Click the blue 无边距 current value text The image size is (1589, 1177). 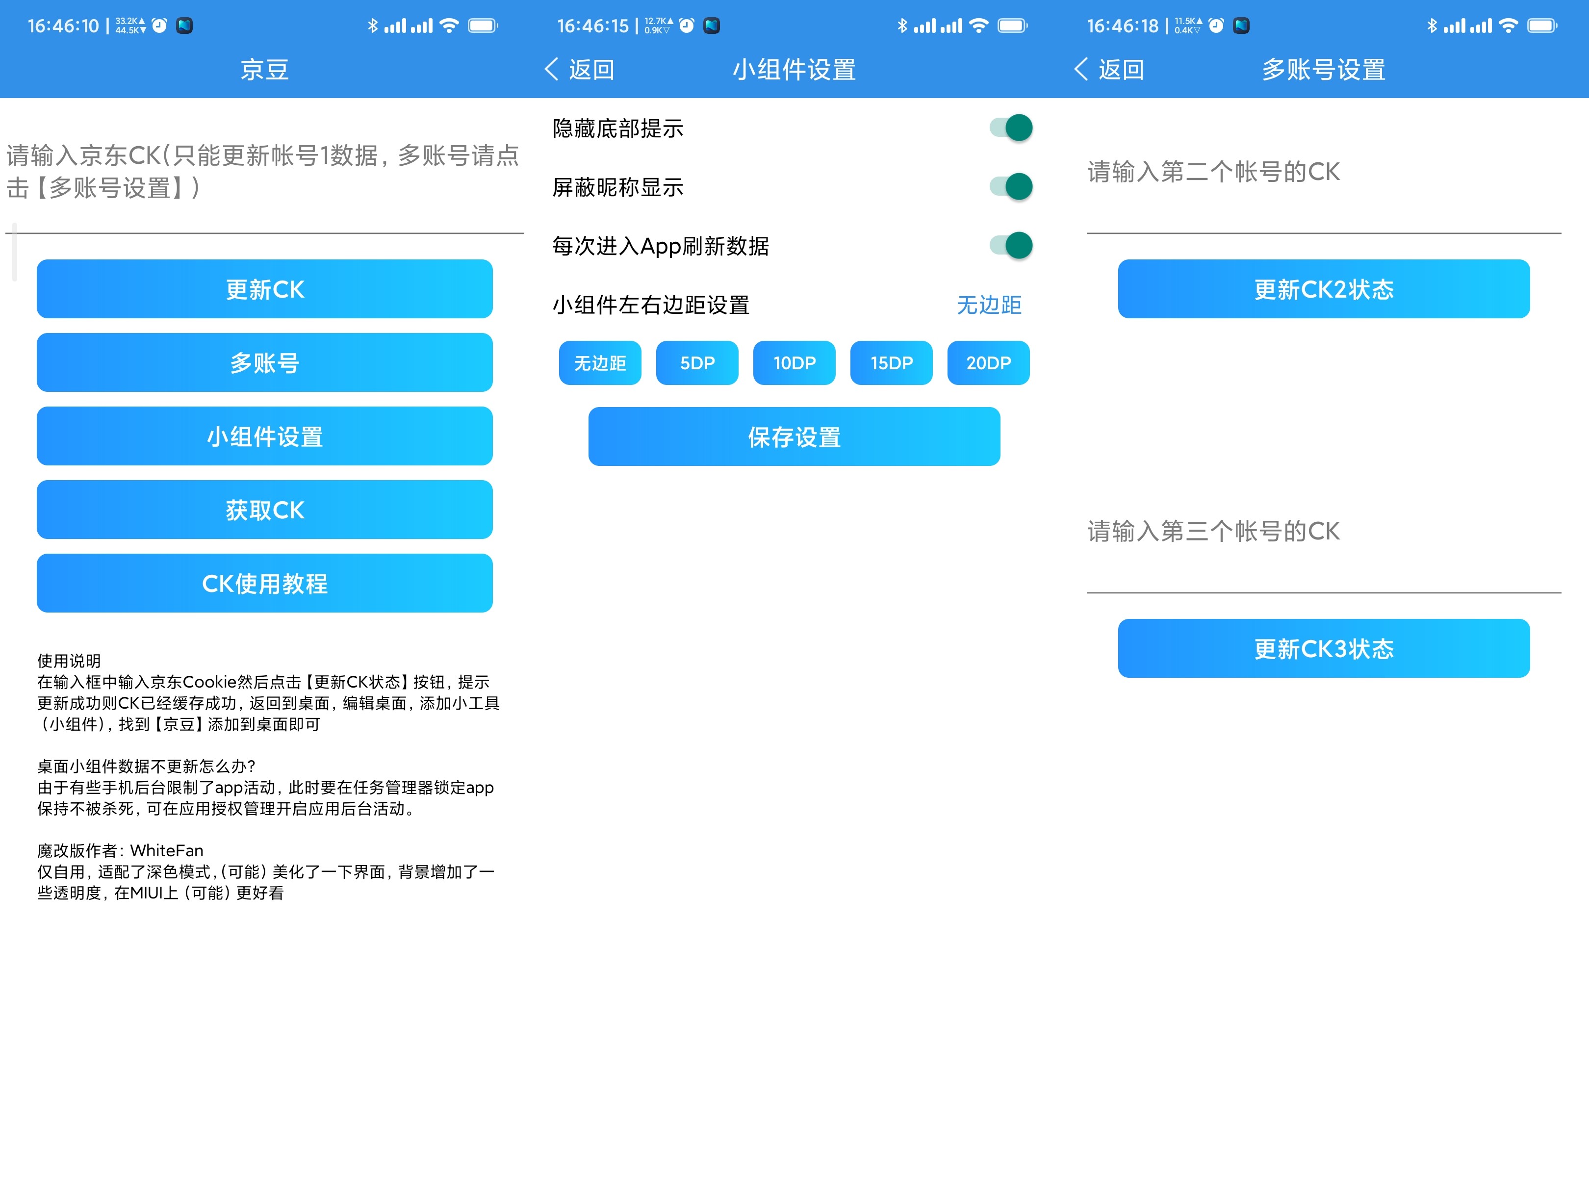[x=988, y=305]
